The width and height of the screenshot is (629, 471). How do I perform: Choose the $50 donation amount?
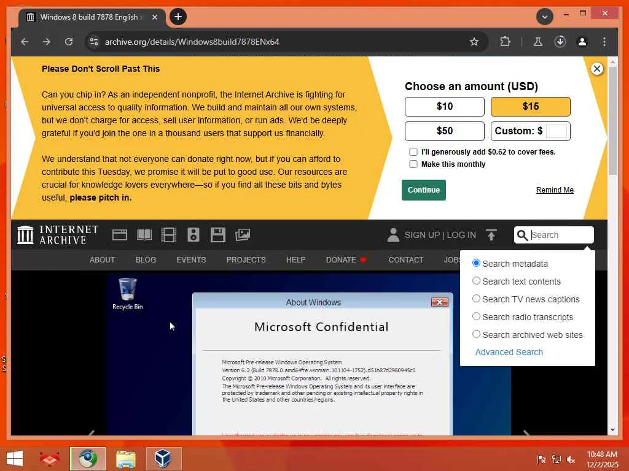[x=445, y=131]
